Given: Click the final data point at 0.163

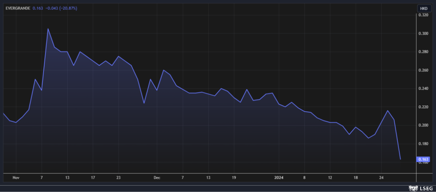Looking at the screenshot, I should click(400, 159).
